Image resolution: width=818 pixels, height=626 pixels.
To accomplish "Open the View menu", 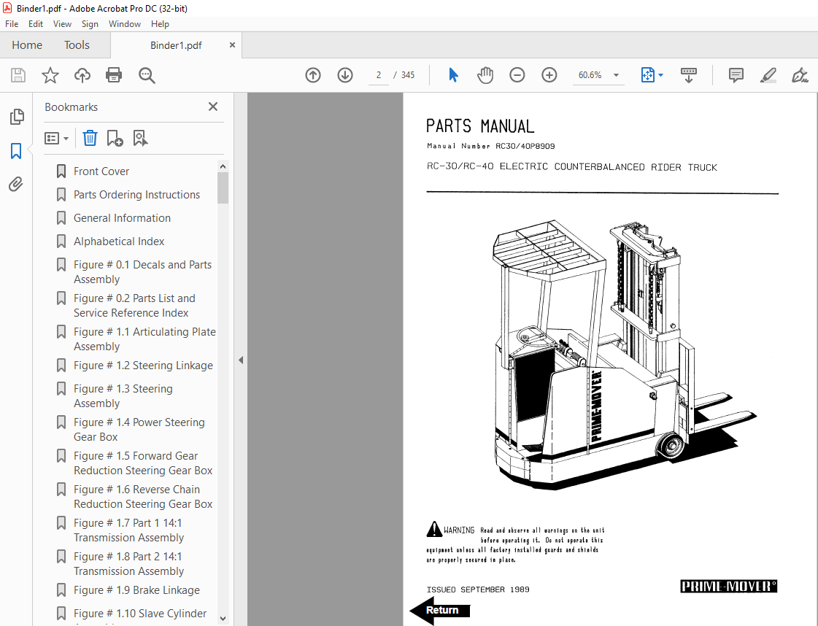I will click(62, 24).
